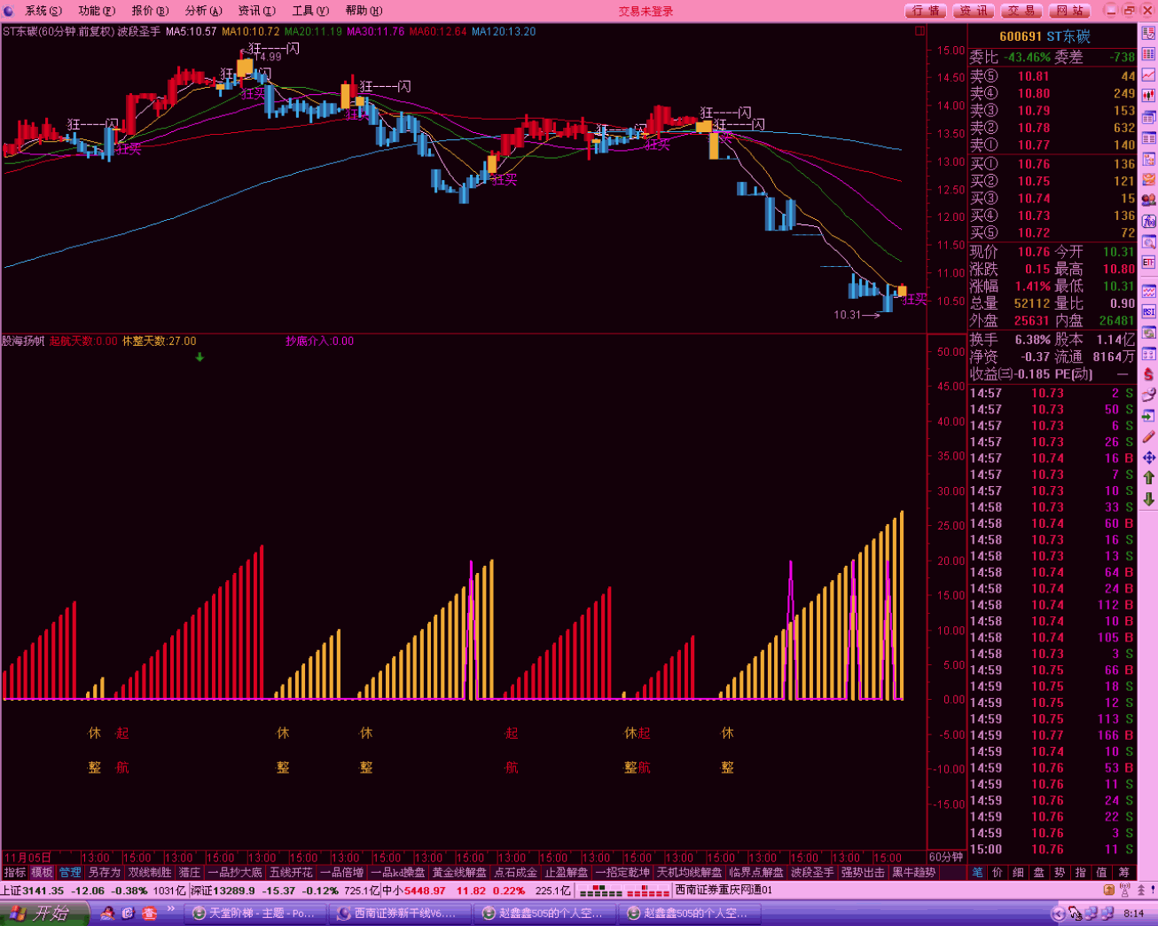Select the 五线开花 indicator template

pos(291,873)
